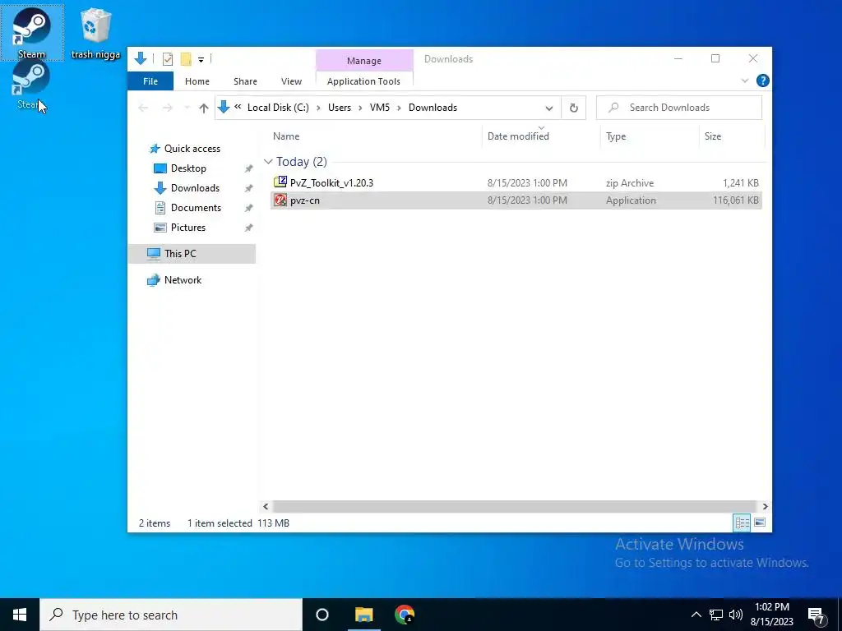The width and height of the screenshot is (842, 631).
Task: Click the Manage contextual tab
Action: click(x=364, y=61)
